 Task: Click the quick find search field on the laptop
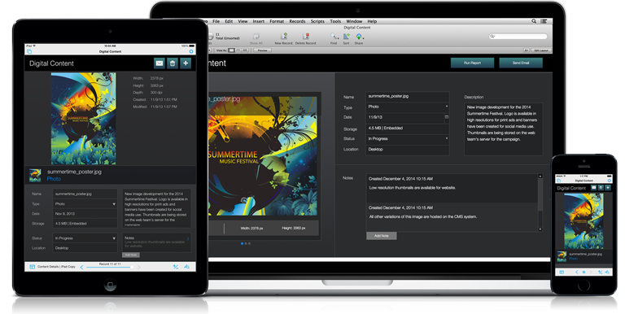pyautogui.click(x=518, y=37)
